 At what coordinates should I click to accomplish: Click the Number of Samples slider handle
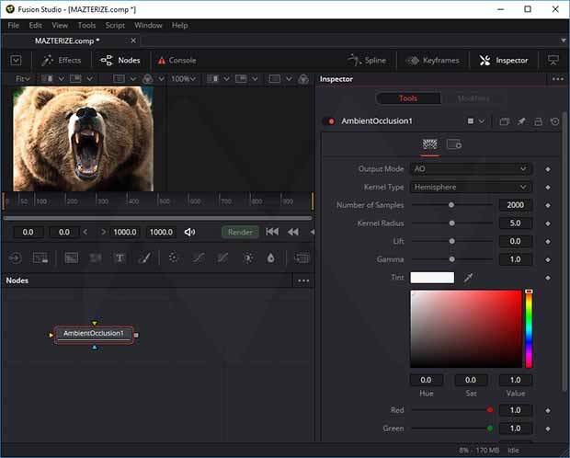[451, 205]
